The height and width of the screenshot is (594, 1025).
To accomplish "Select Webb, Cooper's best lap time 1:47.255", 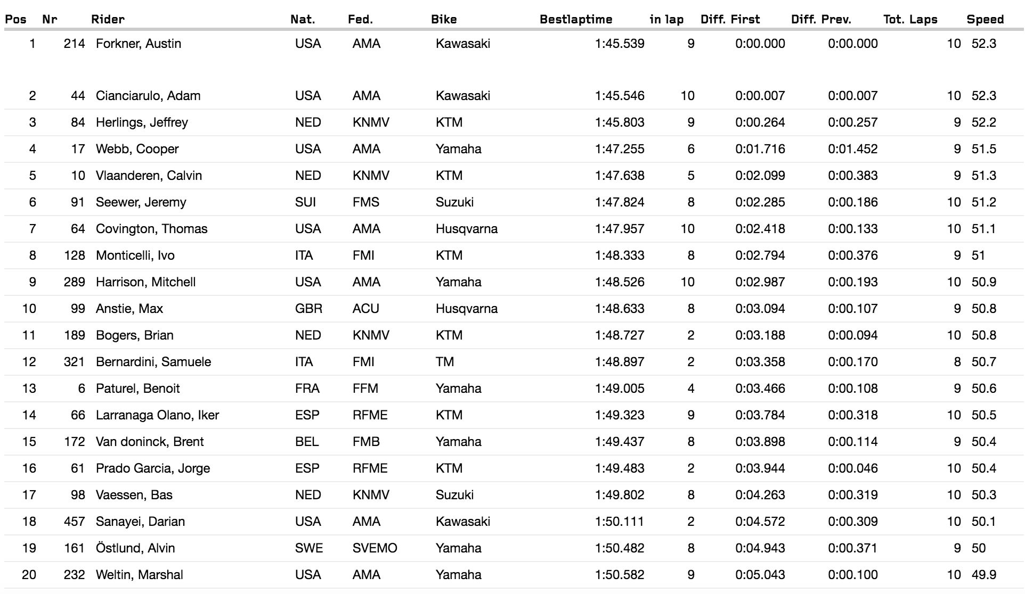I will (x=619, y=149).
